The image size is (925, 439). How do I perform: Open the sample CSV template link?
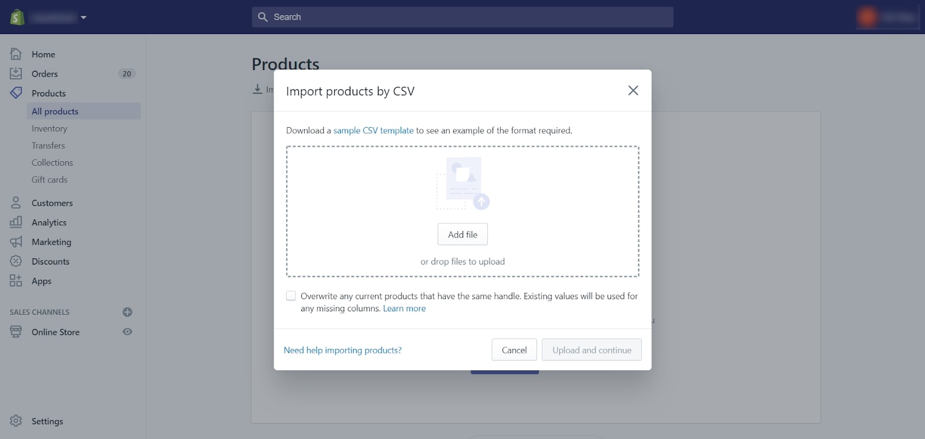[x=373, y=131]
